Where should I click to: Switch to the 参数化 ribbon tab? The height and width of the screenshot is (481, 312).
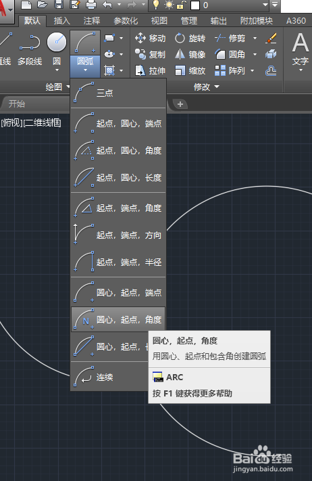126,20
